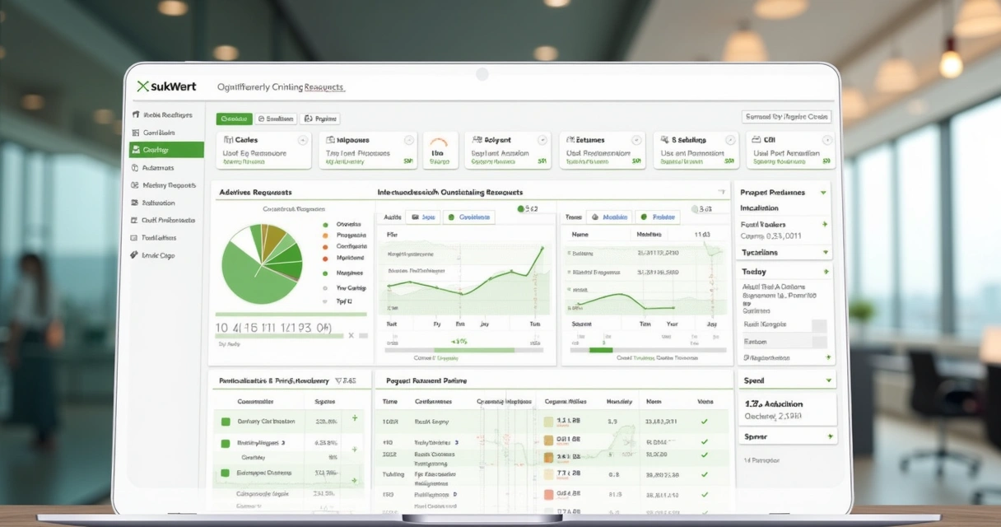
Task: Expand the Prapet Predumes dropdown arrow
Action: pyautogui.click(x=823, y=193)
